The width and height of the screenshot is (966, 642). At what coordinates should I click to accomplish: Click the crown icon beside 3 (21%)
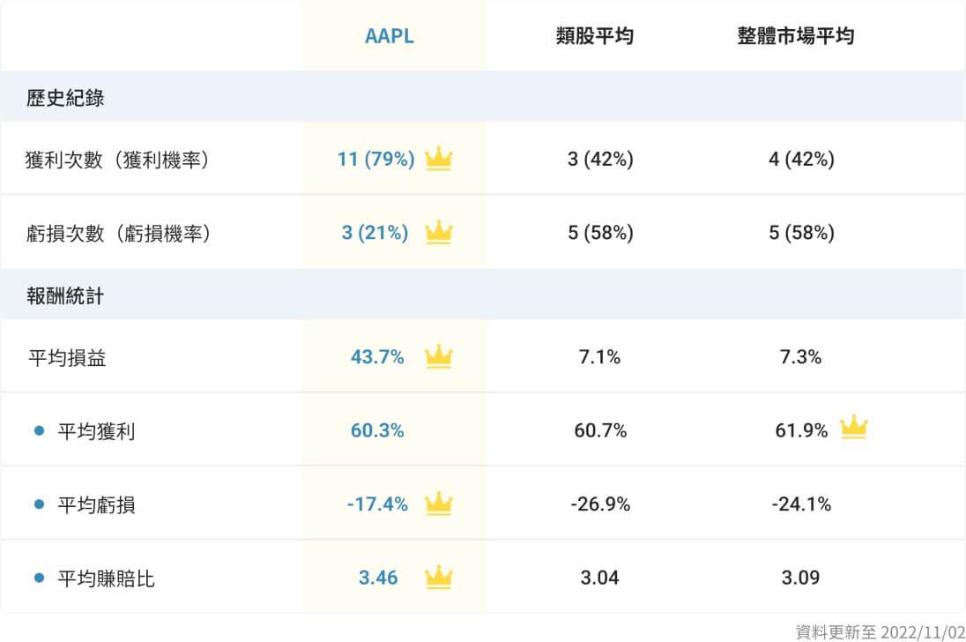click(x=438, y=233)
